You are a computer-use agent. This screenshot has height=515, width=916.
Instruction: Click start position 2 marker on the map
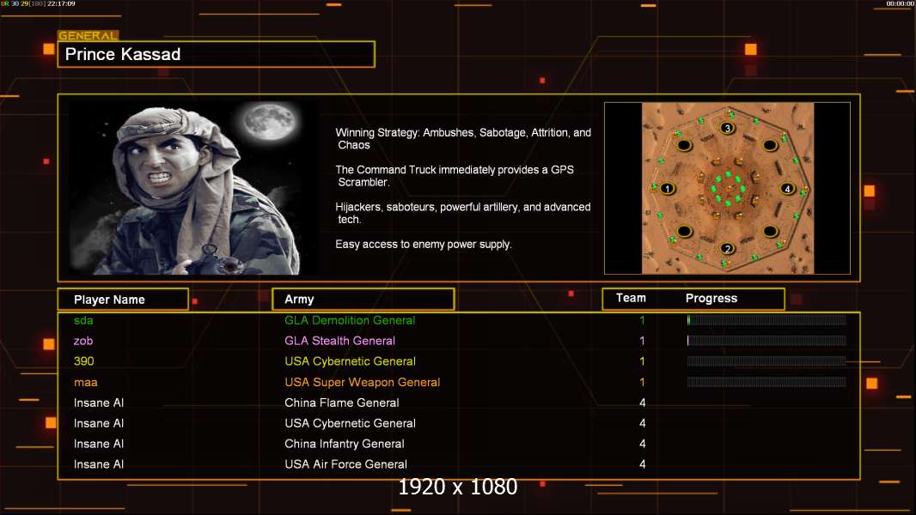point(727,248)
